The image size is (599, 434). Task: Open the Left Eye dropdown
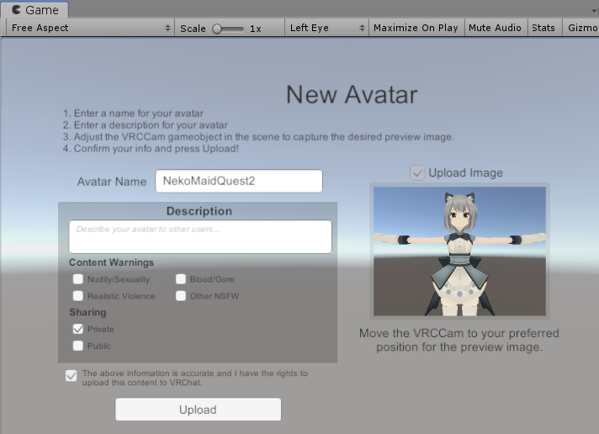pos(327,28)
